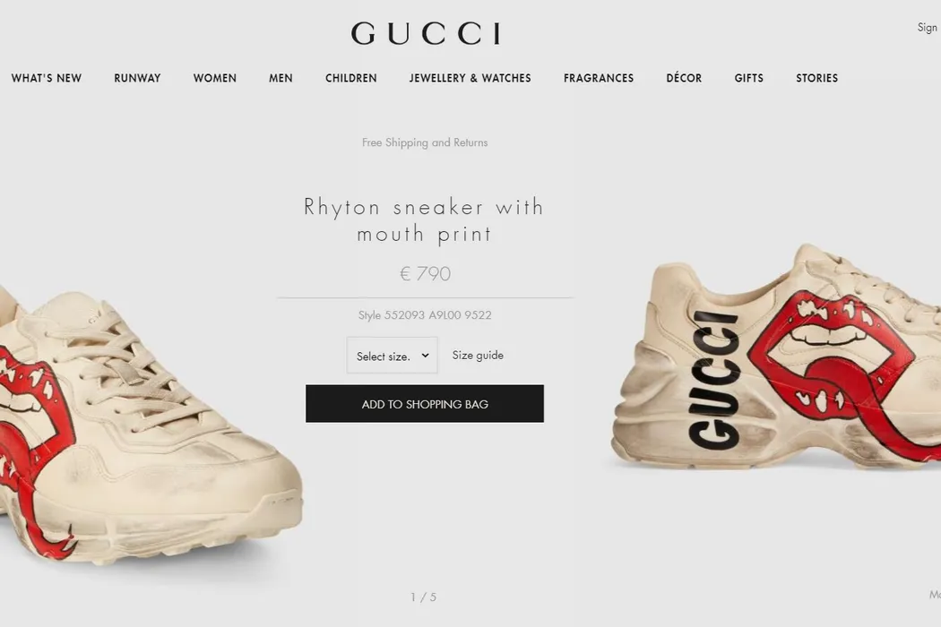Open the Décor menu

click(684, 78)
